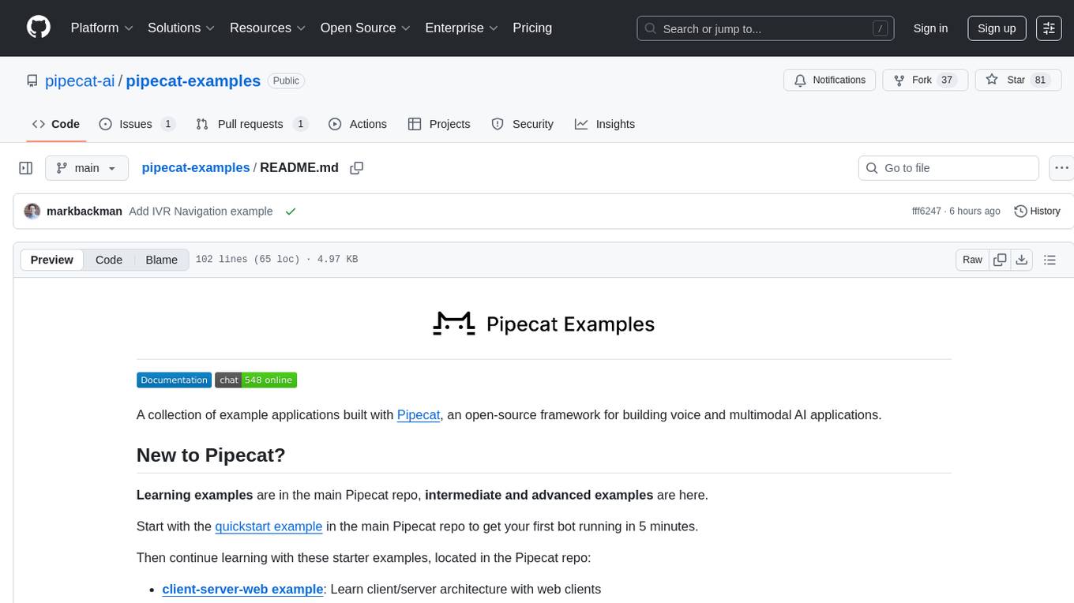Click the New to Pipecat? heading
Image resolution: width=1074 pixels, height=603 pixels.
[211, 455]
